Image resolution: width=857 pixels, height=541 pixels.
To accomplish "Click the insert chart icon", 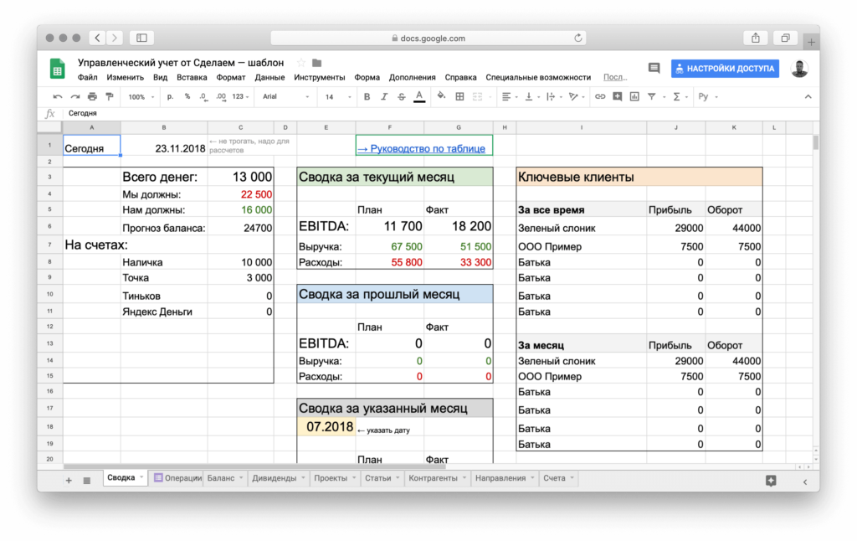I will click(634, 96).
